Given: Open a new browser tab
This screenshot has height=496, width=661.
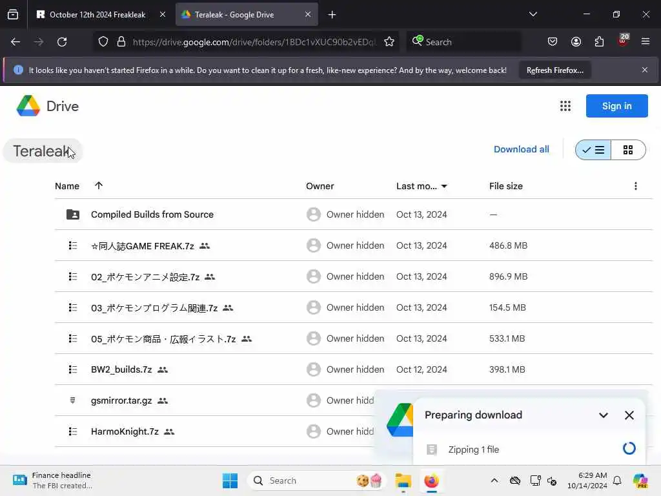Looking at the screenshot, I should [332, 15].
